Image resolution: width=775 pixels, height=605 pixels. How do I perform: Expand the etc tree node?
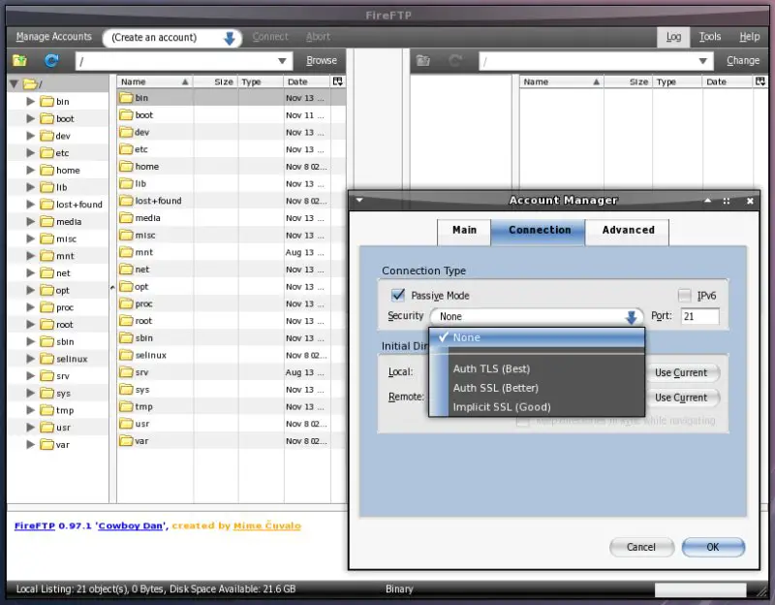[x=31, y=153]
